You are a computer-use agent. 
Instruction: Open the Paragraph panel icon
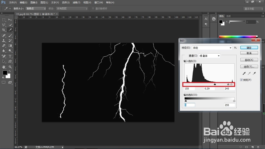pos(206,24)
